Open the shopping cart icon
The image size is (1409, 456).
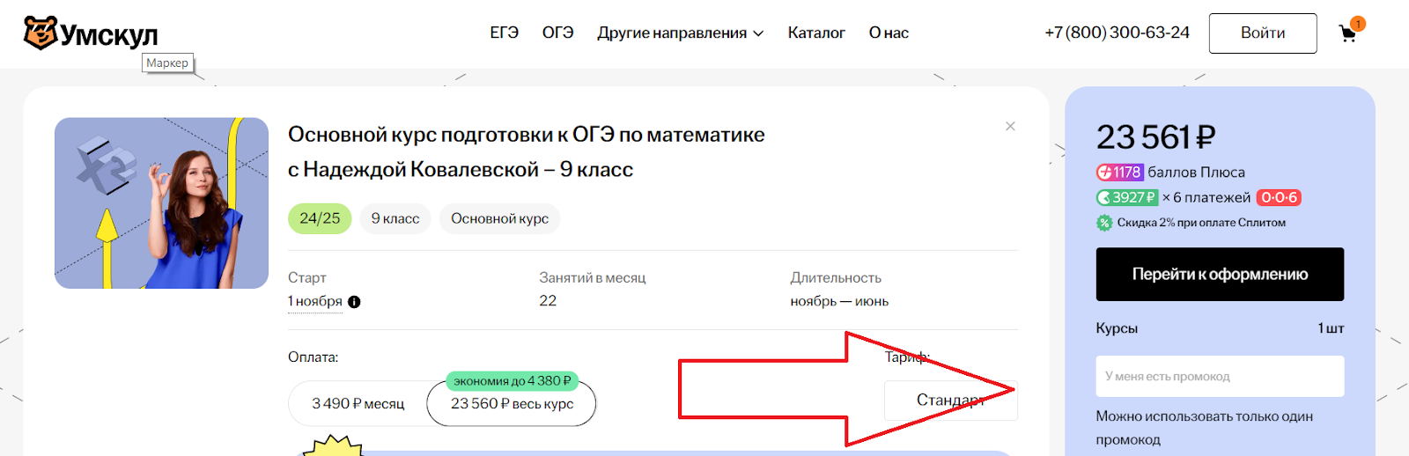[1348, 33]
